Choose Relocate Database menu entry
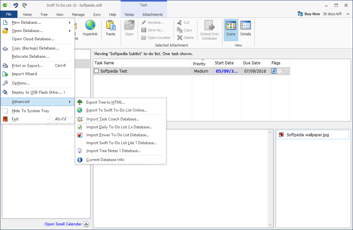Screen dimensions: 353x230 coord(37,56)
